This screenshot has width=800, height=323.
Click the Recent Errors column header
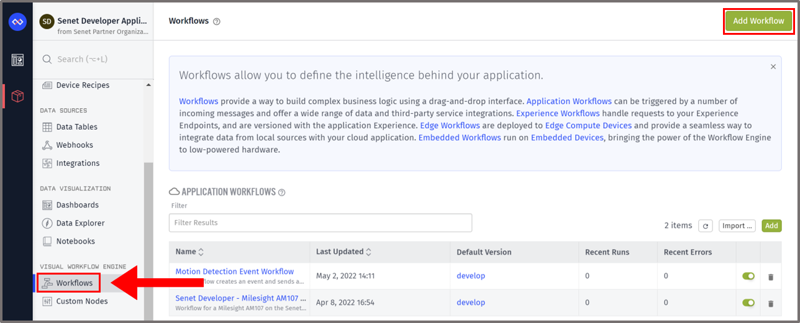point(688,252)
